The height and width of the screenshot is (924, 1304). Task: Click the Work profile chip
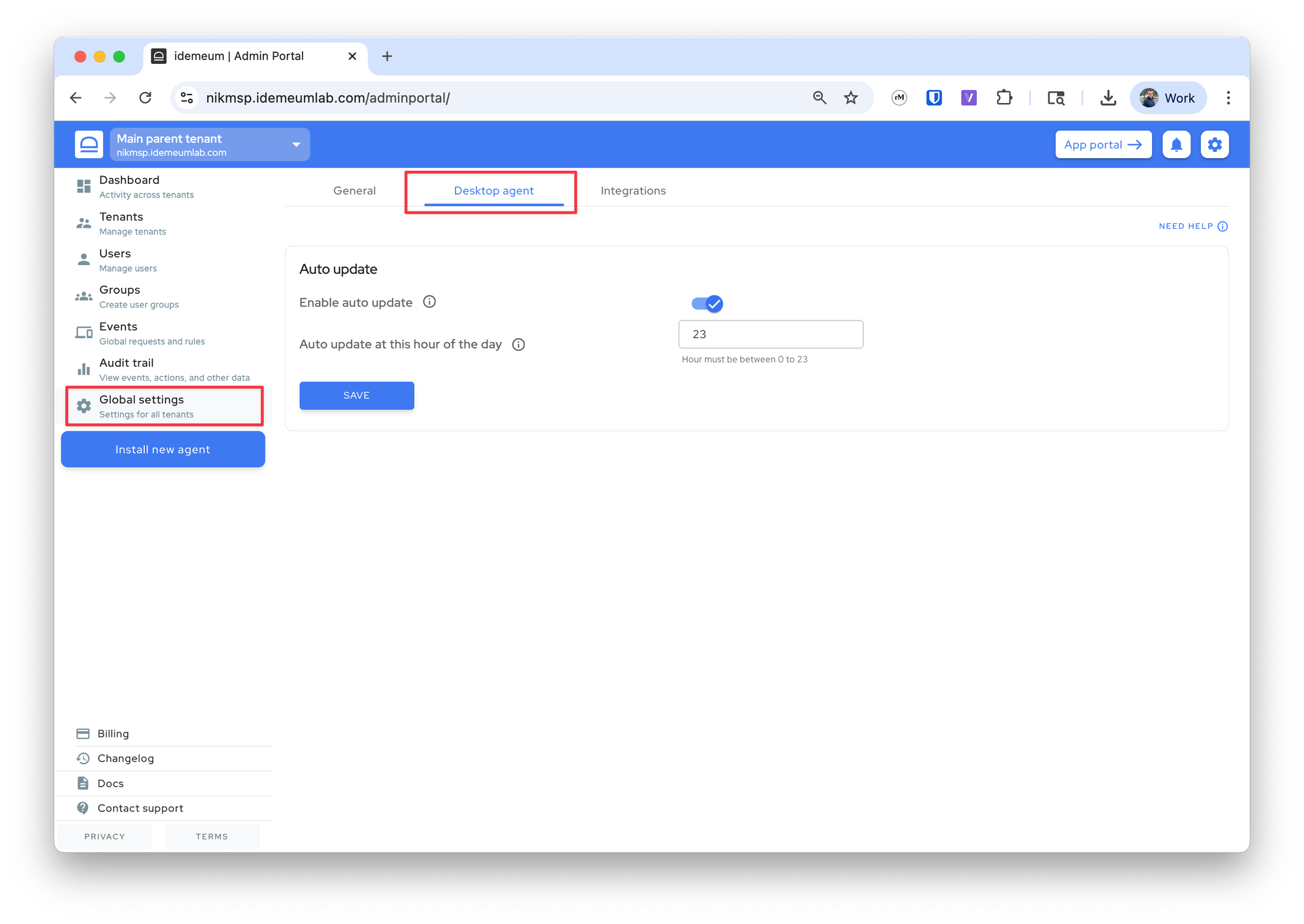(x=1168, y=98)
